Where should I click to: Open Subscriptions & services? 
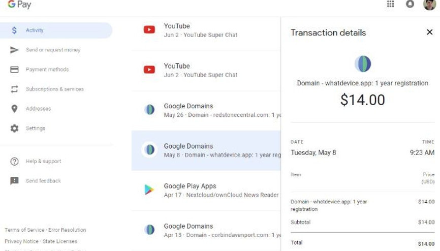coord(55,89)
